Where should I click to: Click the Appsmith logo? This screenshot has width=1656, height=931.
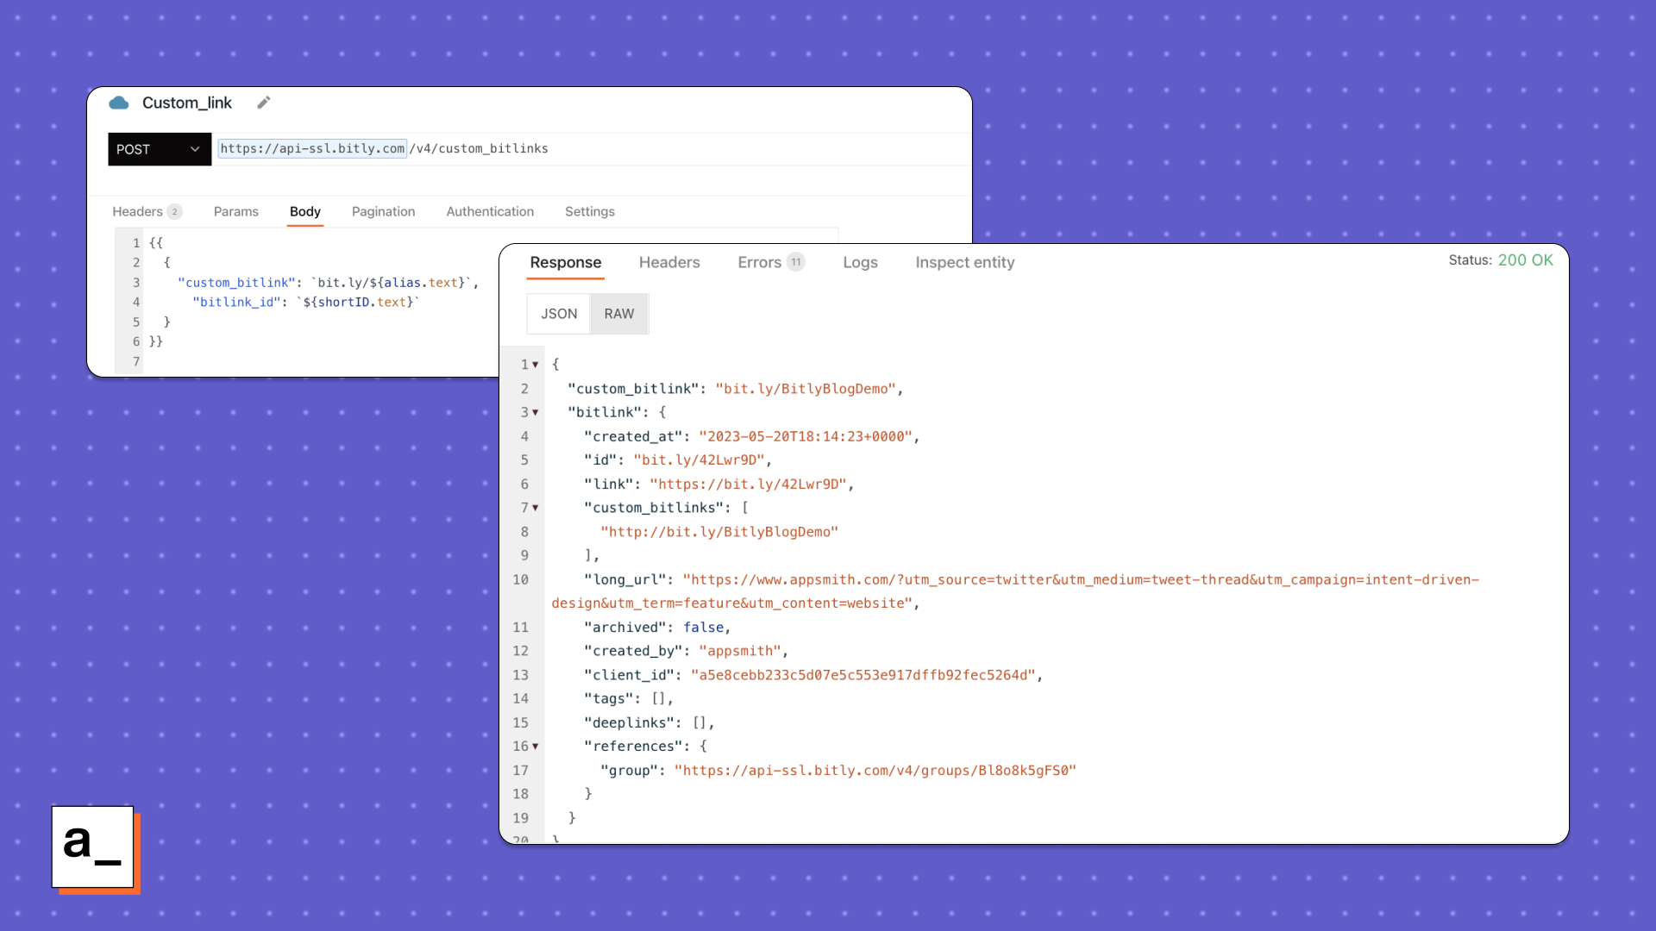(x=94, y=848)
